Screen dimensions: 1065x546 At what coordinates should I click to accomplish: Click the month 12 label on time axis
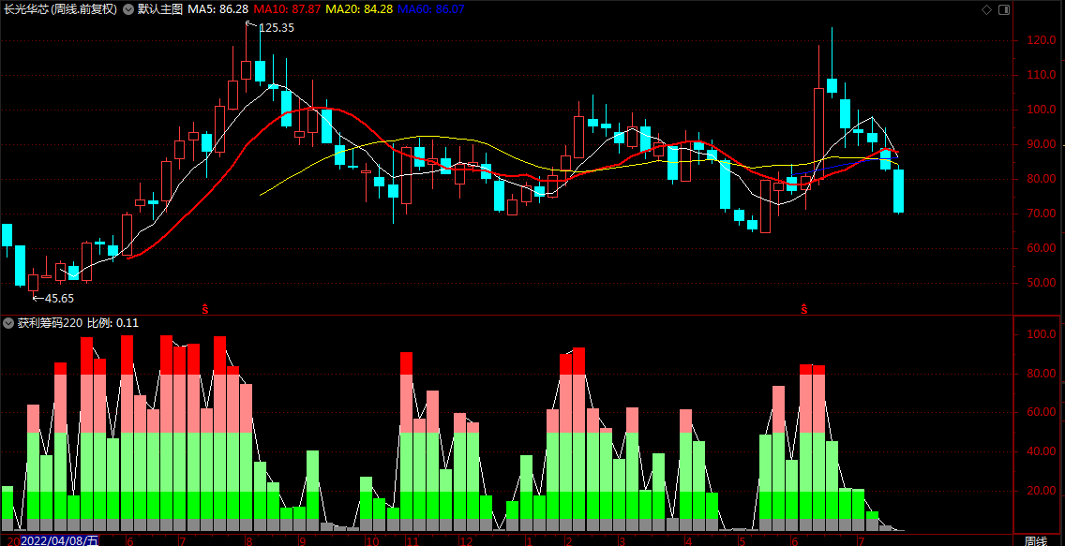465,541
